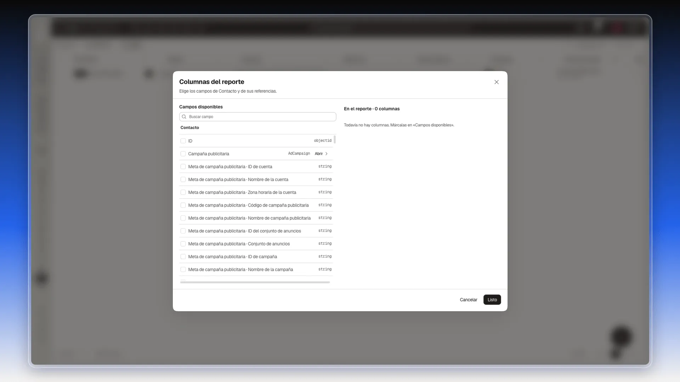Screen dimensions: 680x382
Task: Check ID del conjunto de anuncios checkbox
Action: click(183, 231)
